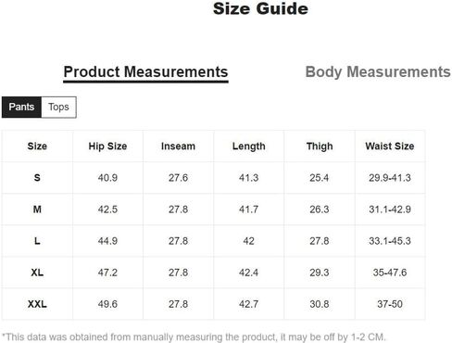Click the Size Guide heading
Screen dimensions: 452x343
point(260,8)
